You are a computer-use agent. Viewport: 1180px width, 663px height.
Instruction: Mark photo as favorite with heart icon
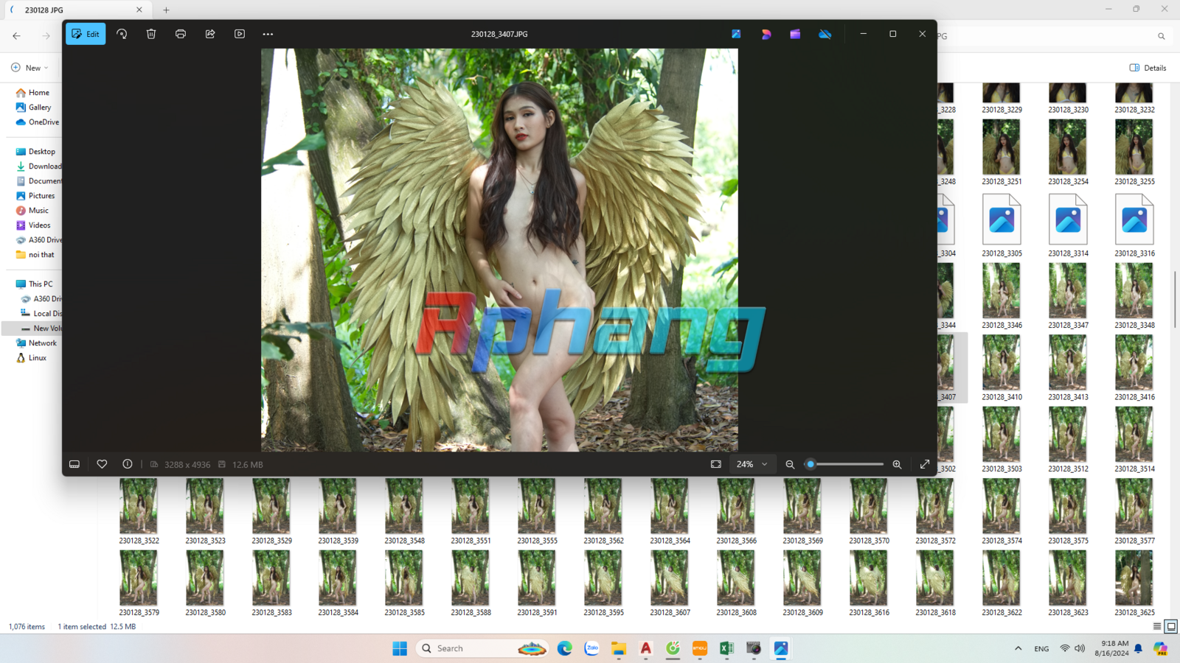pos(102,464)
